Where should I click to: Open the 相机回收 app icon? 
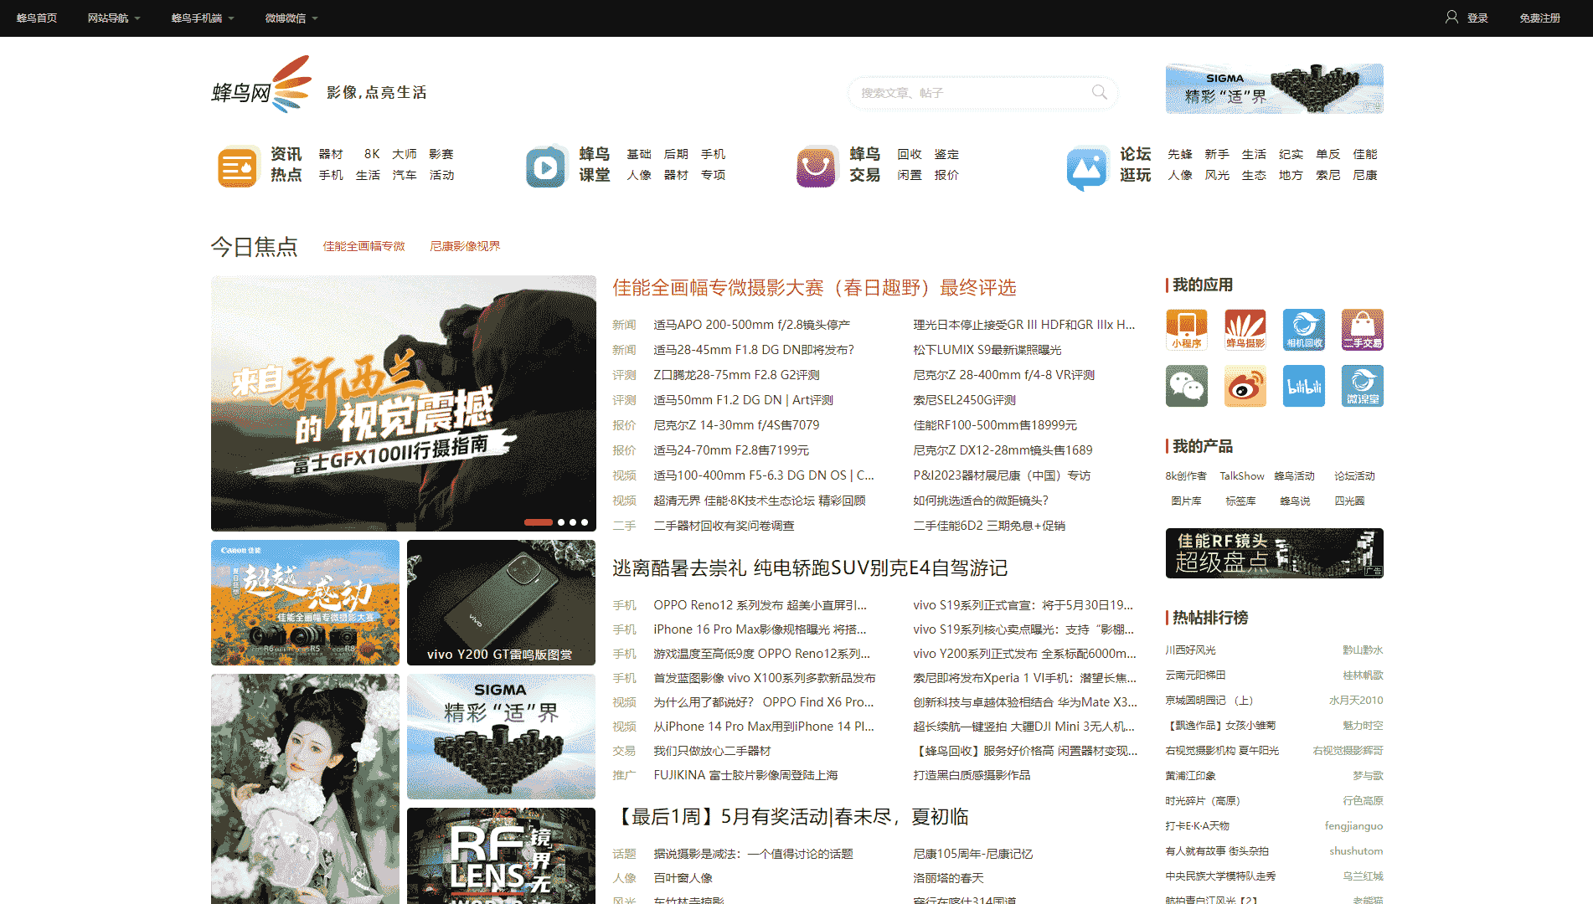tap(1303, 329)
